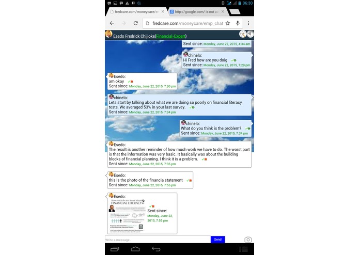Click Esedo's avatar on the image message
The image size is (359, 255).
[111, 196]
